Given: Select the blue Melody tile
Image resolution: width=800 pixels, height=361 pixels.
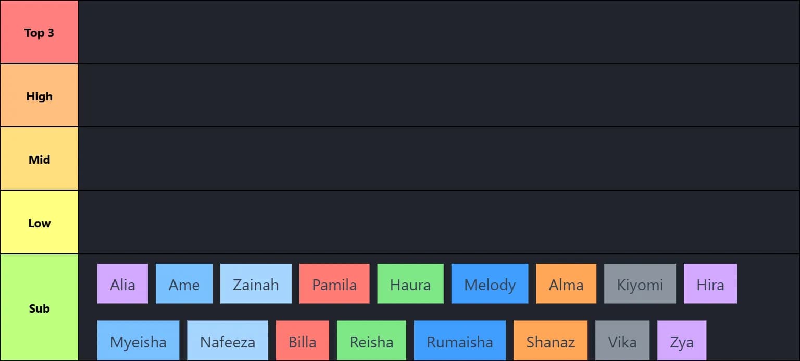Looking at the screenshot, I should pyautogui.click(x=490, y=284).
